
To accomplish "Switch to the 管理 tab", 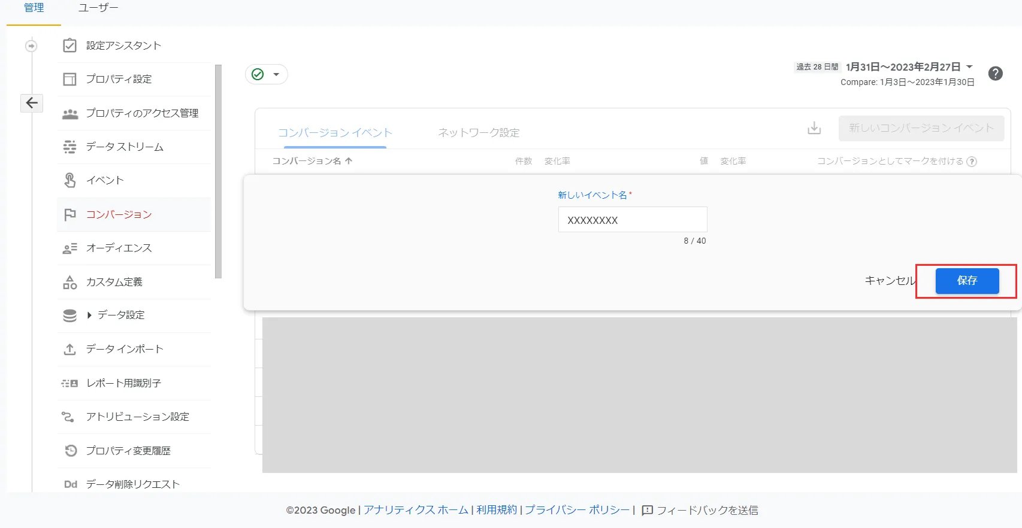I will [34, 8].
